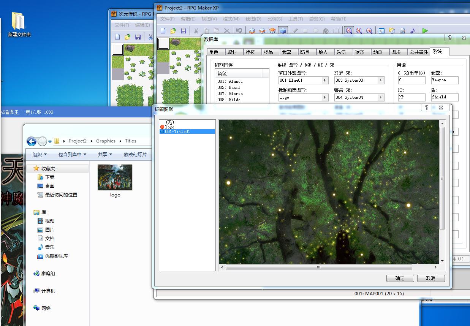The image size is (470, 326).
Task: Open the Database icon in toolbar
Action: pos(382,31)
